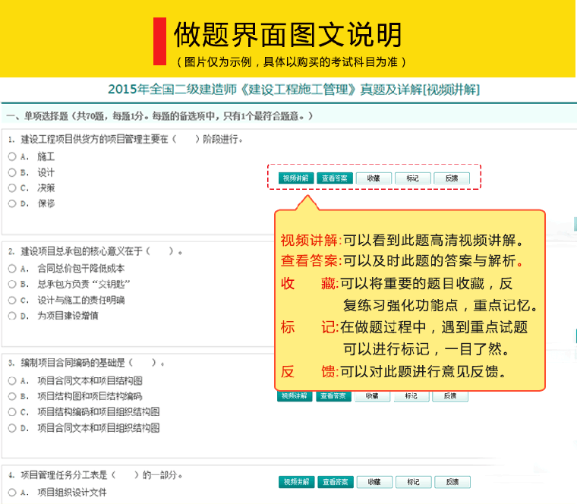Select option A 施工 in question 1
Screen dimensions: 577x504
click(12, 156)
